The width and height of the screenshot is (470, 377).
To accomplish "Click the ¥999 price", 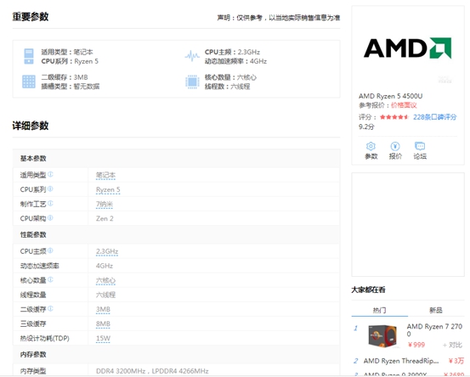I will pos(416,345).
